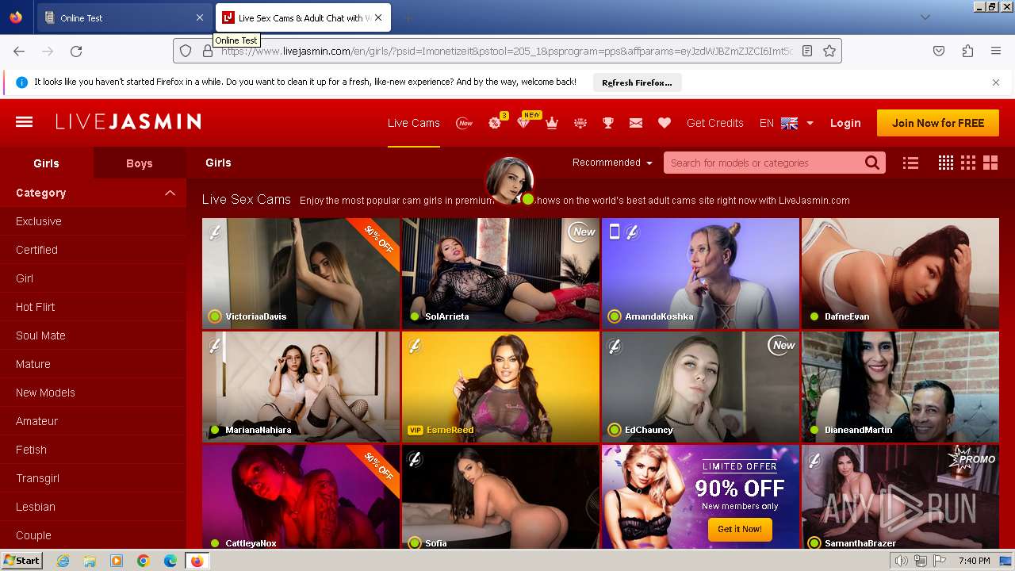1015x571 pixels.
Task: Switch to the Online Test tab
Action: click(x=124, y=17)
